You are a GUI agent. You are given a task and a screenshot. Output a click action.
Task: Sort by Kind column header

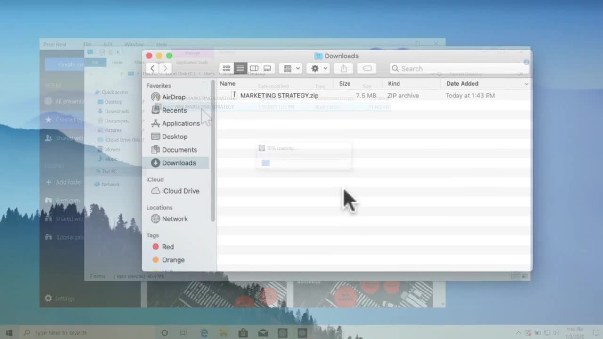click(x=394, y=84)
